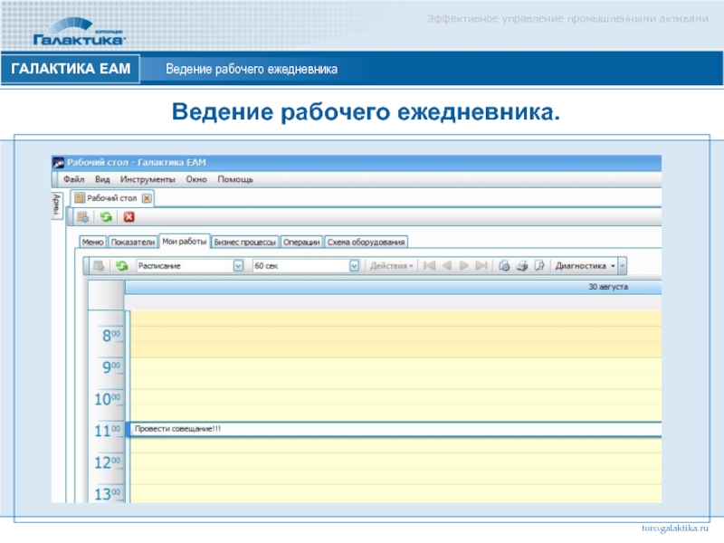Go to first record navigation arrow

(x=430, y=266)
